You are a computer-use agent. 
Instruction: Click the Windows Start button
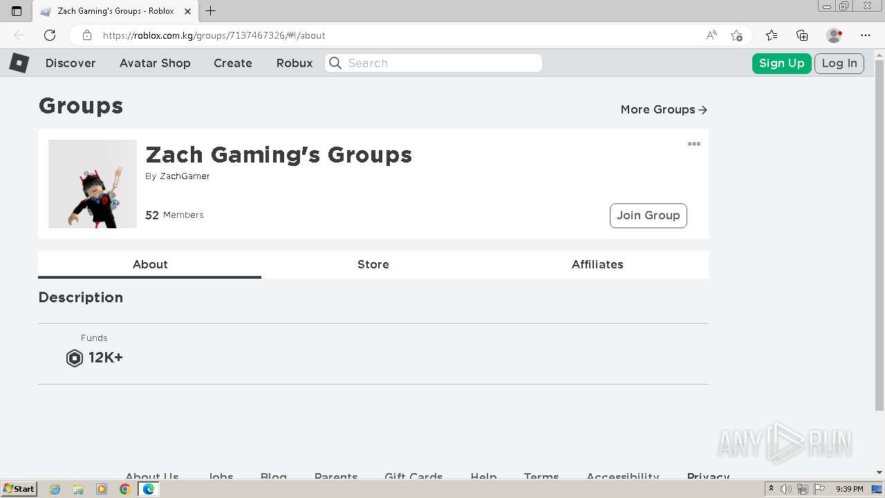19,489
